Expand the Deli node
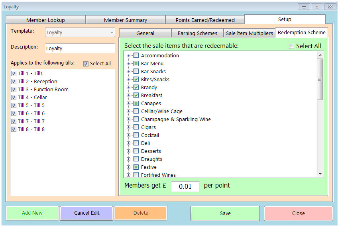This screenshot has height=227, width=340. tap(129, 143)
